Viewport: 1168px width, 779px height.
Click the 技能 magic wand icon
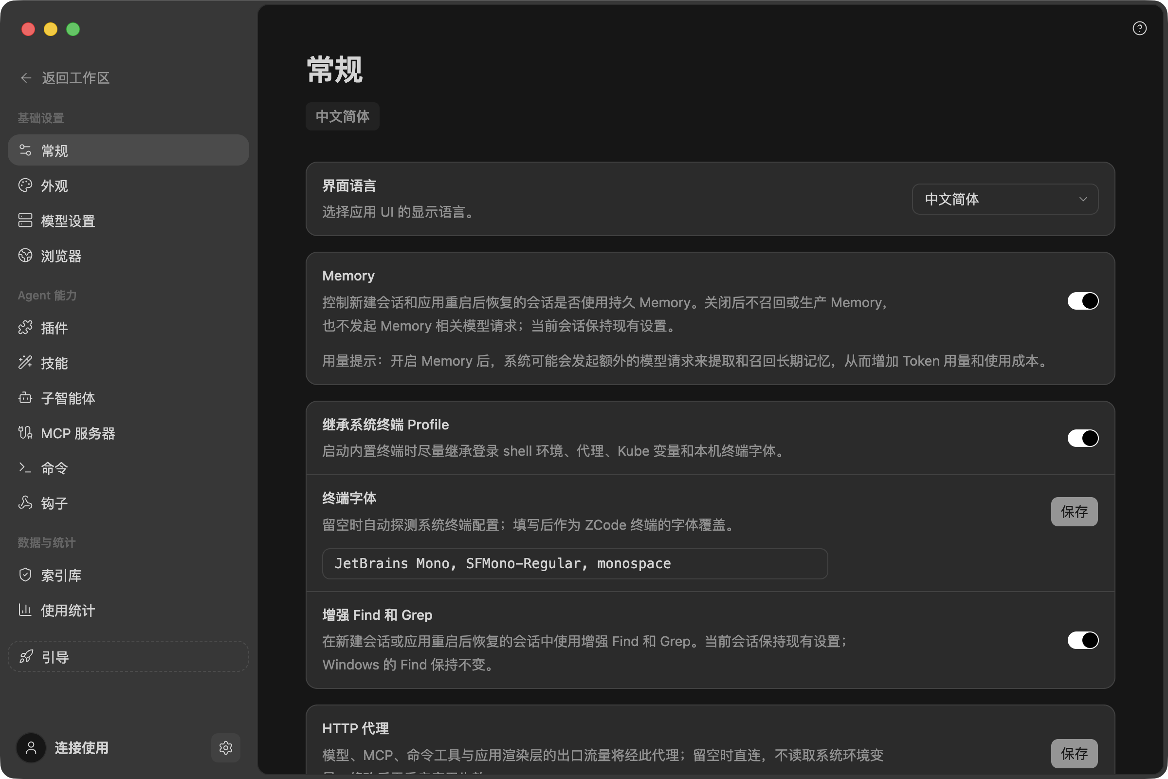(x=25, y=363)
